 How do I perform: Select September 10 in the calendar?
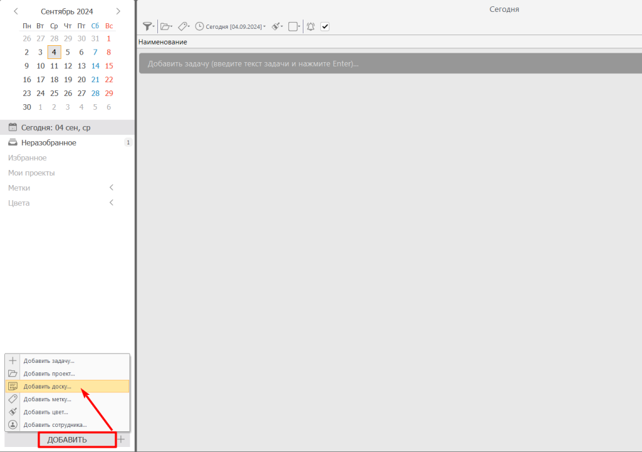(41, 66)
